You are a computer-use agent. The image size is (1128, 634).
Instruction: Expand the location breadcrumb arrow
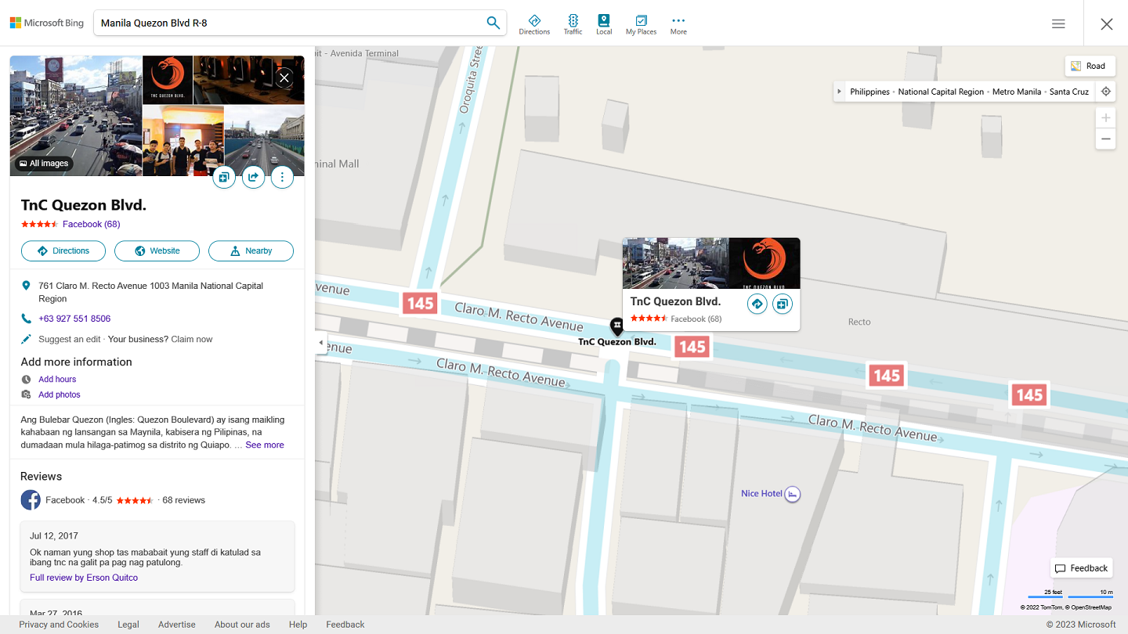coord(839,92)
